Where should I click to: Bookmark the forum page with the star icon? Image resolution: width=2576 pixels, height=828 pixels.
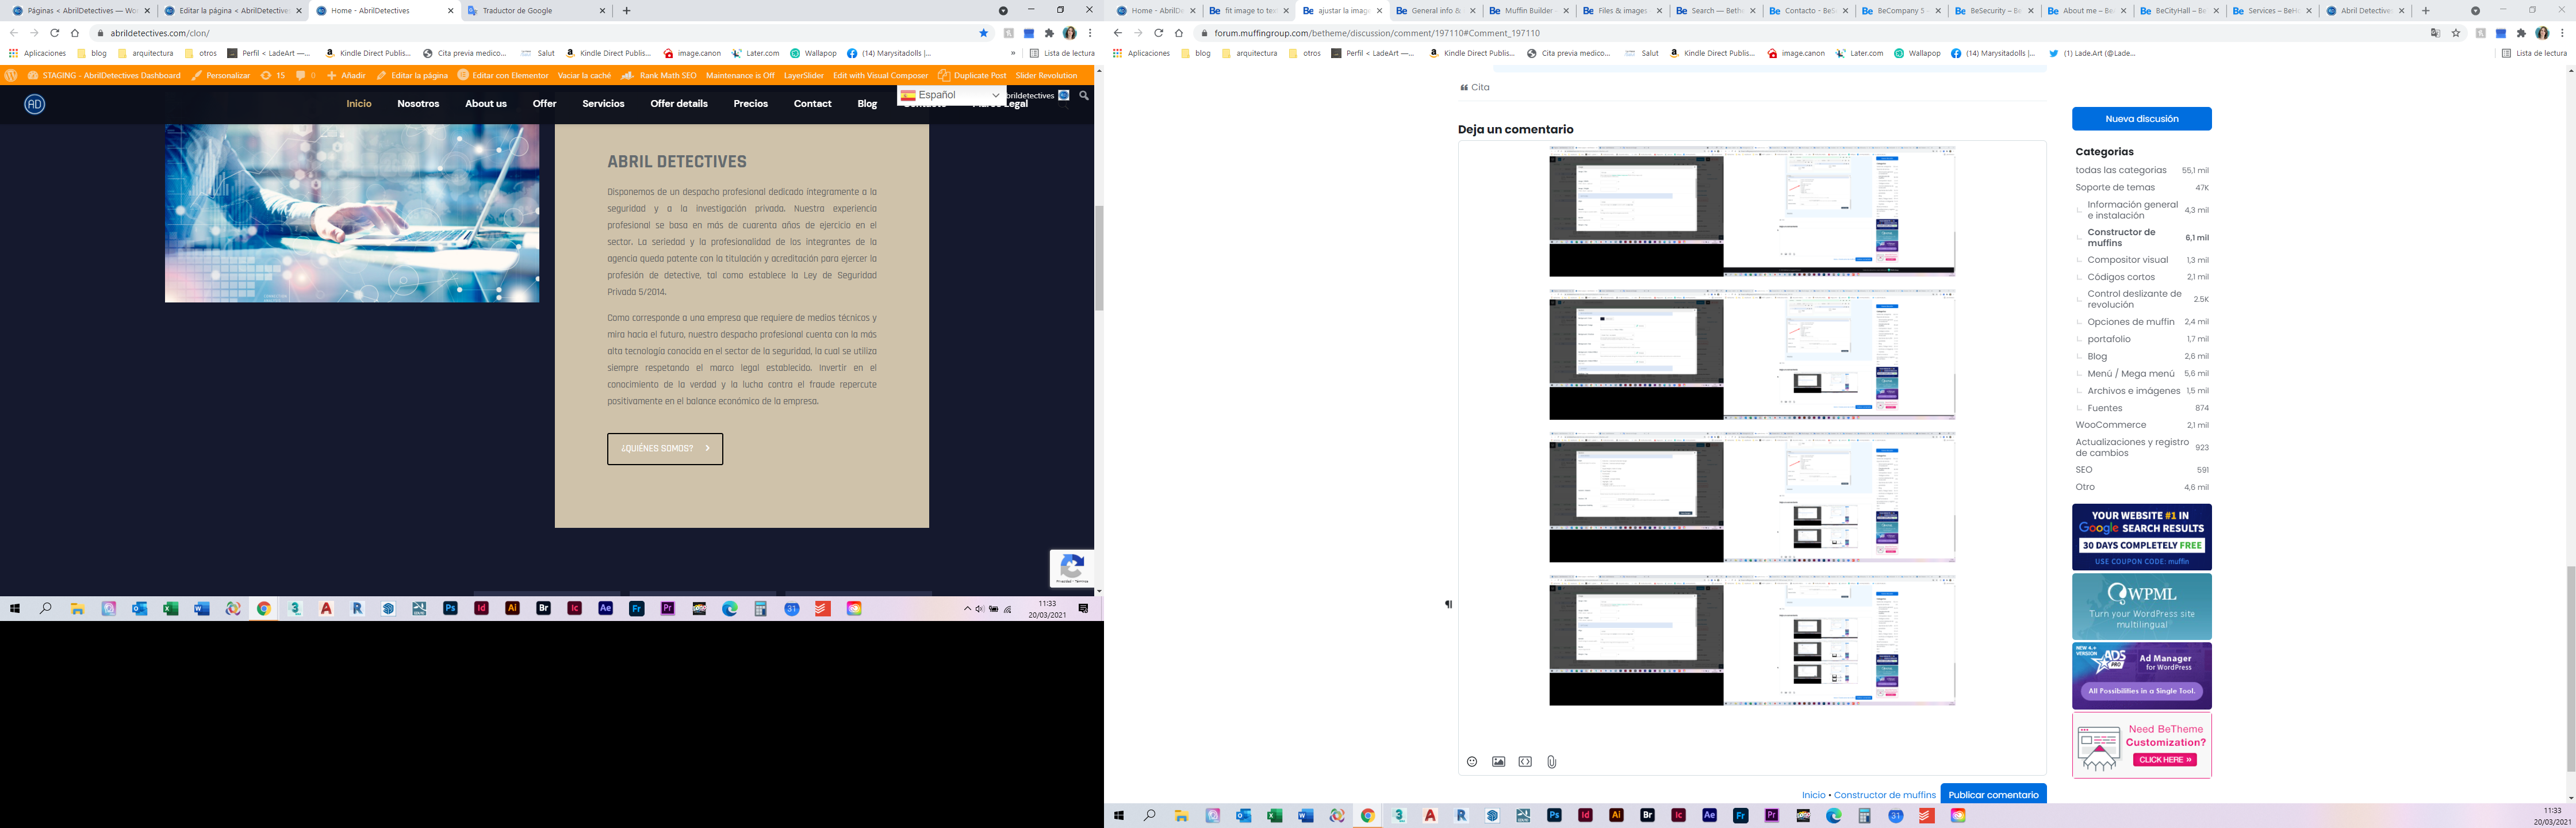pyautogui.click(x=2455, y=33)
